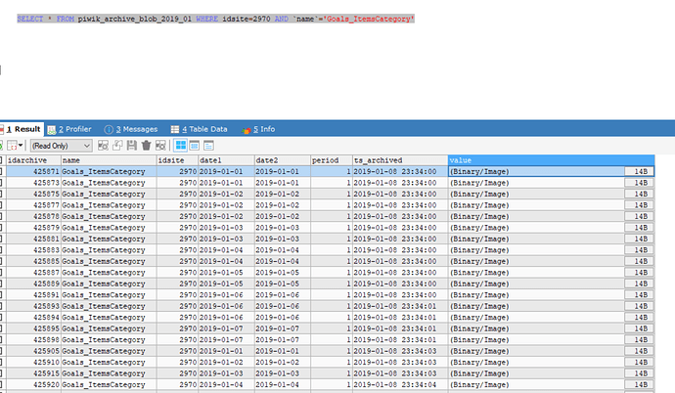Viewport: 675px width, 393px height.
Task: Select idarchive cell 425898
Action: click(33, 339)
